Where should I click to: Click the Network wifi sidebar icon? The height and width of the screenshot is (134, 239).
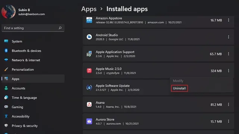(x=6, y=60)
